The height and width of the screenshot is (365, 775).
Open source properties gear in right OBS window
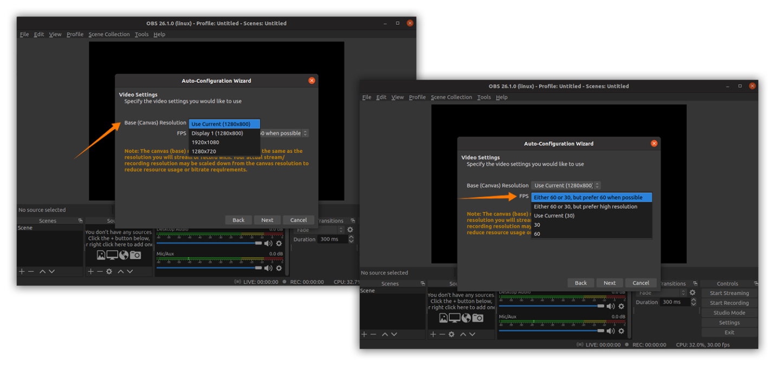451,334
